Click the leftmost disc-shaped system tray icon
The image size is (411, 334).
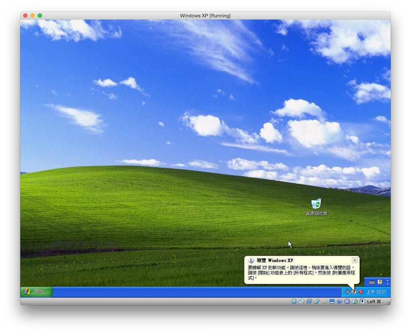(348, 292)
